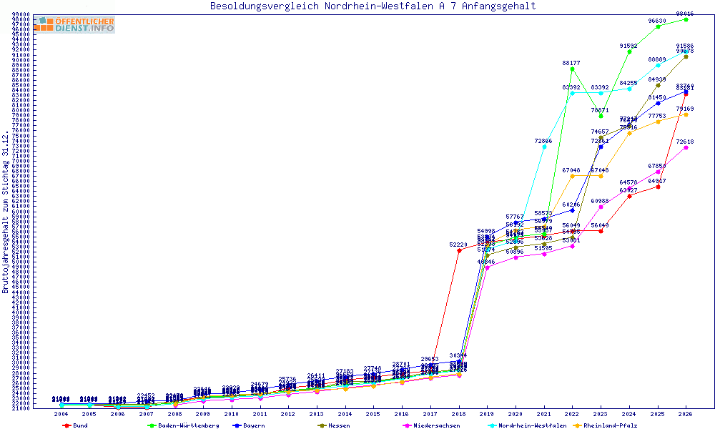The image size is (715, 429).
Task: Click the 2019 x-axis year label
Action: coord(487,414)
